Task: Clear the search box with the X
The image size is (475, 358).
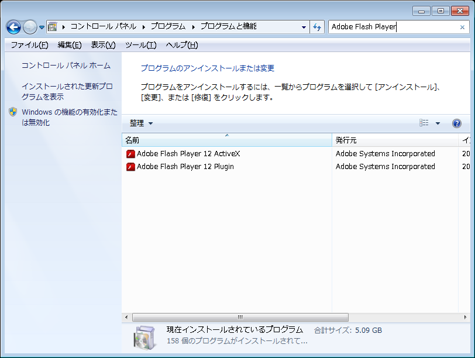Action: click(462, 27)
